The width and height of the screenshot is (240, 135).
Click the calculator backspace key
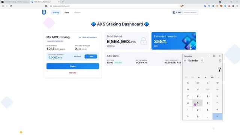click(x=217, y=83)
